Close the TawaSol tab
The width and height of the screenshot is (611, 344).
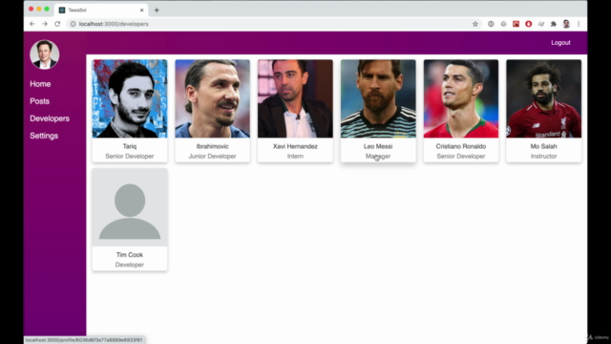coord(142,11)
